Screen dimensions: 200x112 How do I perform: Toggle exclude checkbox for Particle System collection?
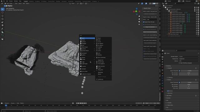(195, 11)
